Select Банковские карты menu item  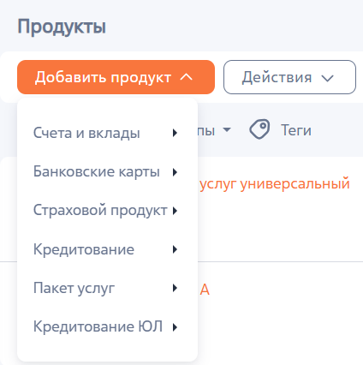(107, 171)
